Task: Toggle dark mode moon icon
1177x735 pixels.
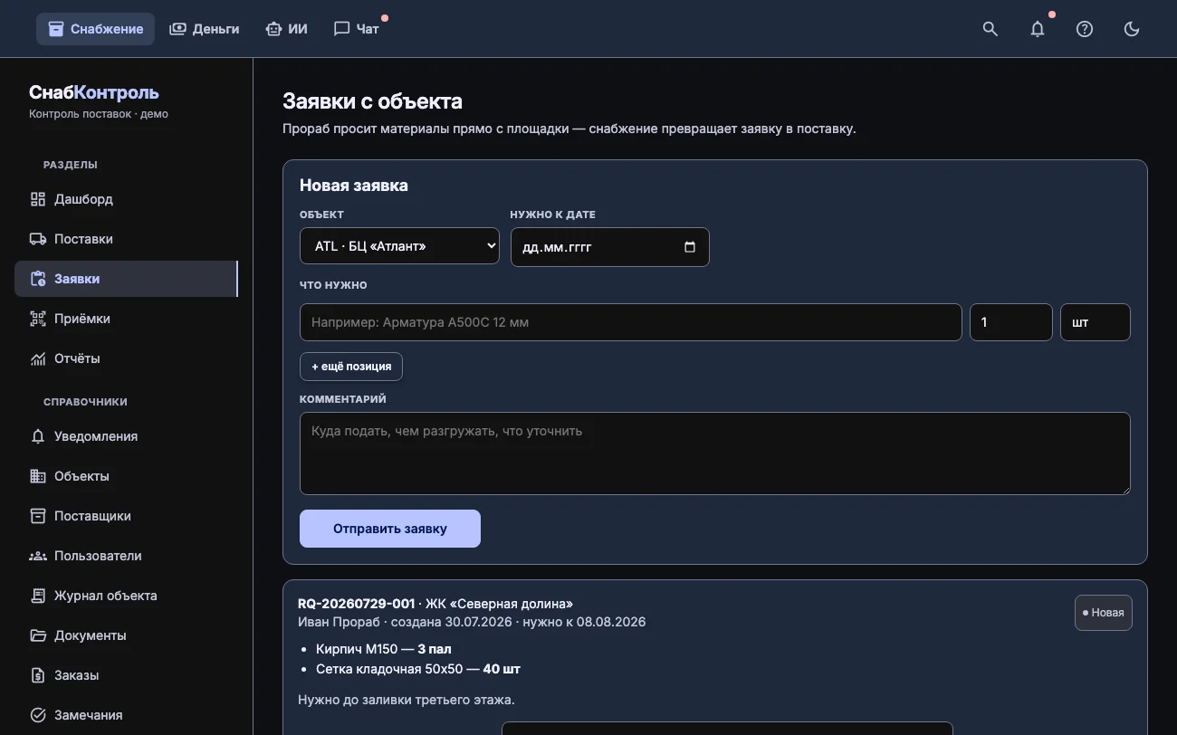Action: point(1132,29)
